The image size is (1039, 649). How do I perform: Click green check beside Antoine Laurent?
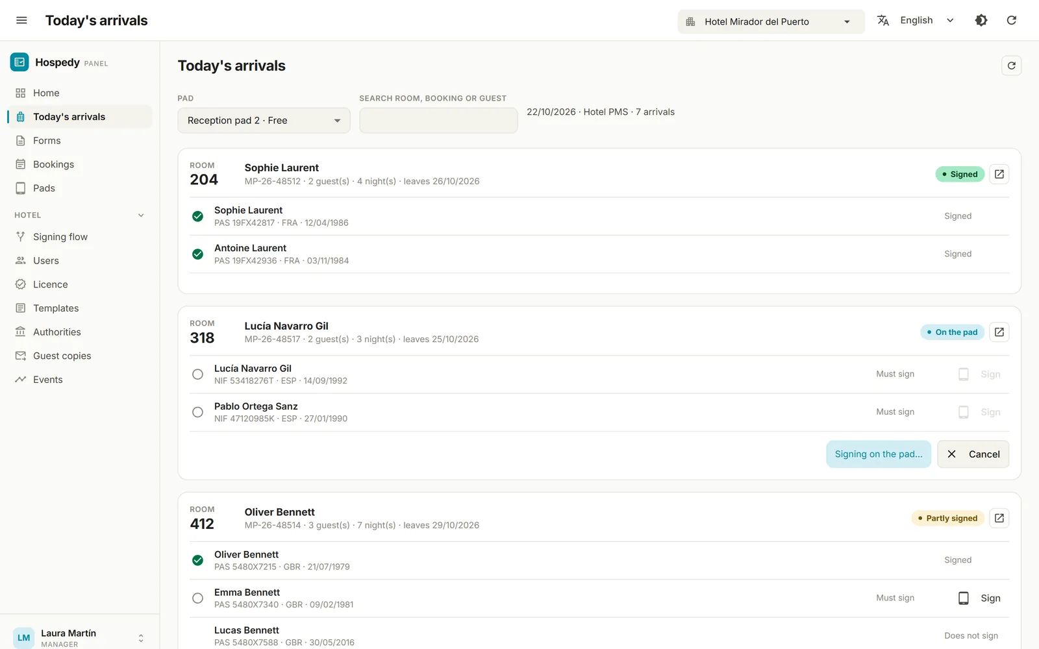click(x=197, y=254)
